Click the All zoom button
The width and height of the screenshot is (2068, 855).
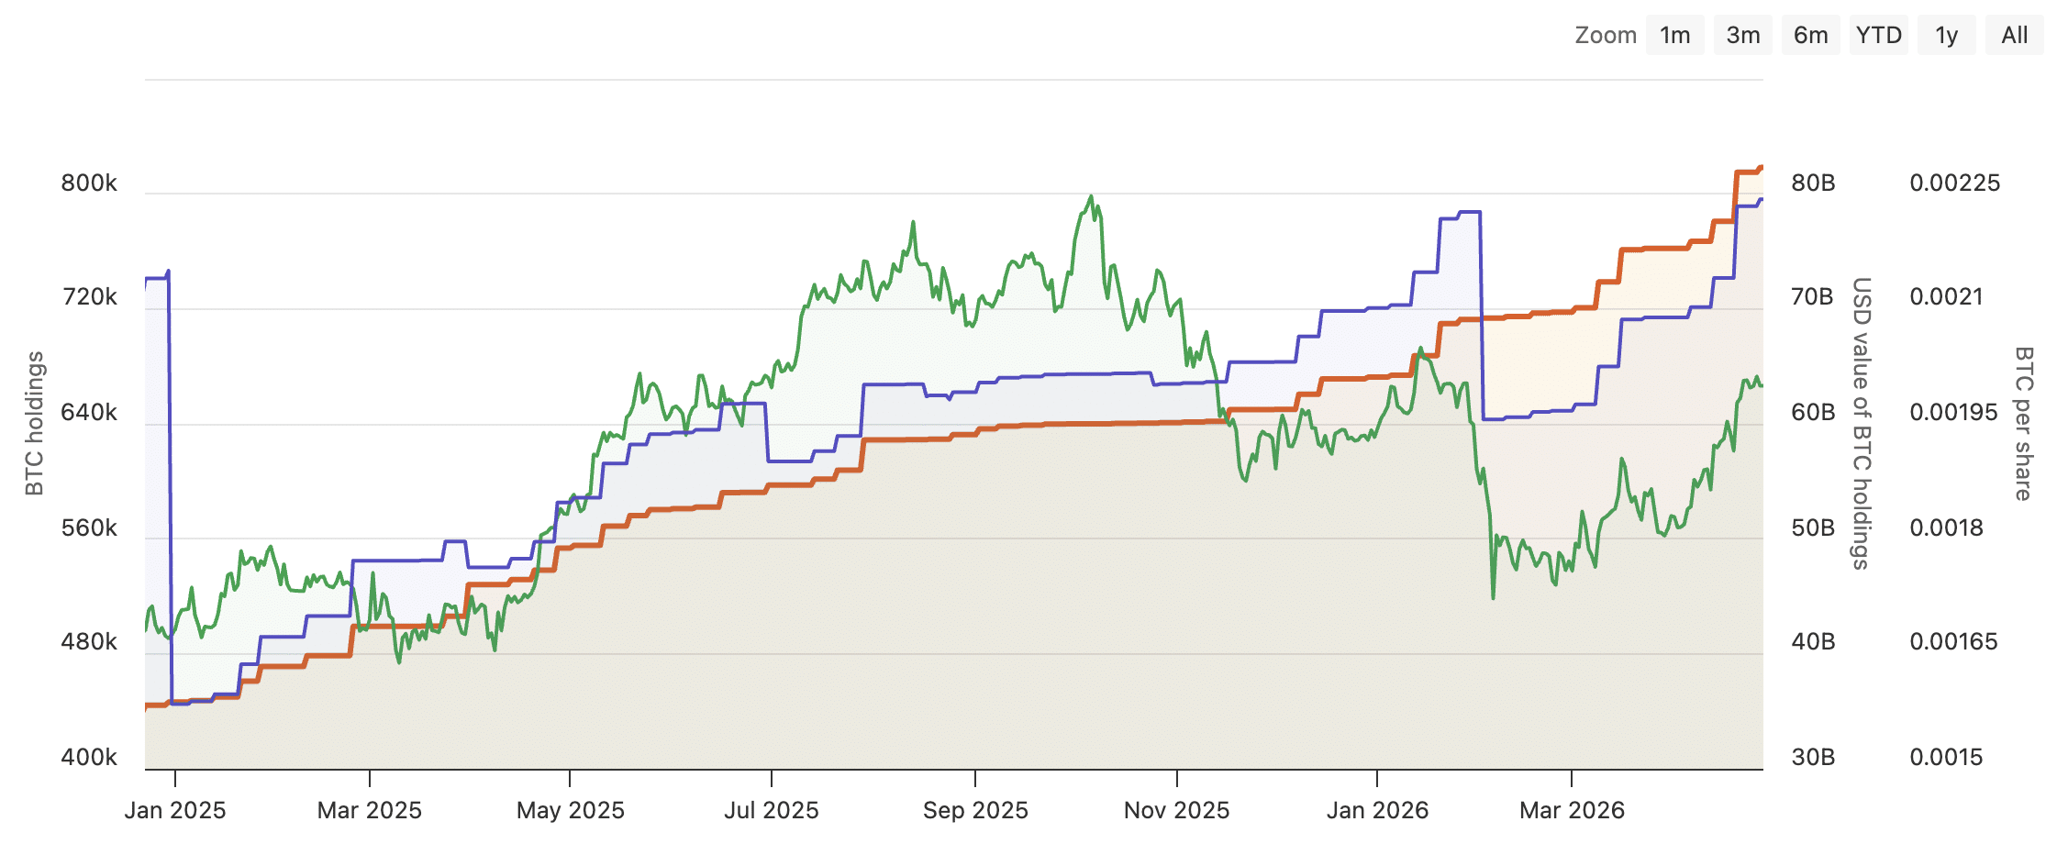2014,35
